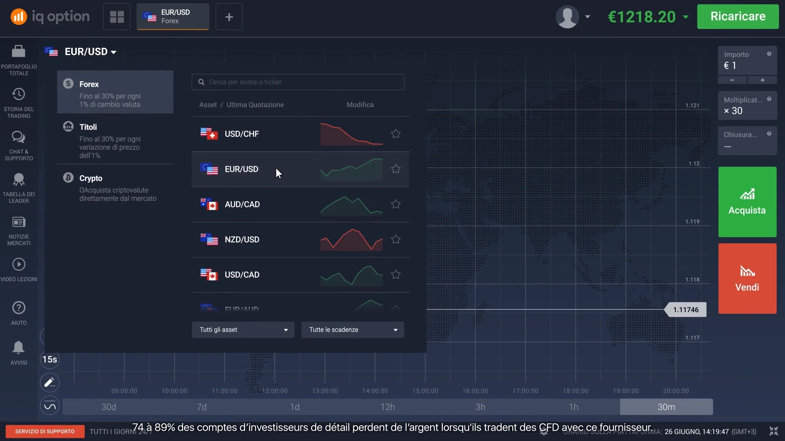Open the Tabella dei Leader
This screenshot has height=441, width=785.
18,187
